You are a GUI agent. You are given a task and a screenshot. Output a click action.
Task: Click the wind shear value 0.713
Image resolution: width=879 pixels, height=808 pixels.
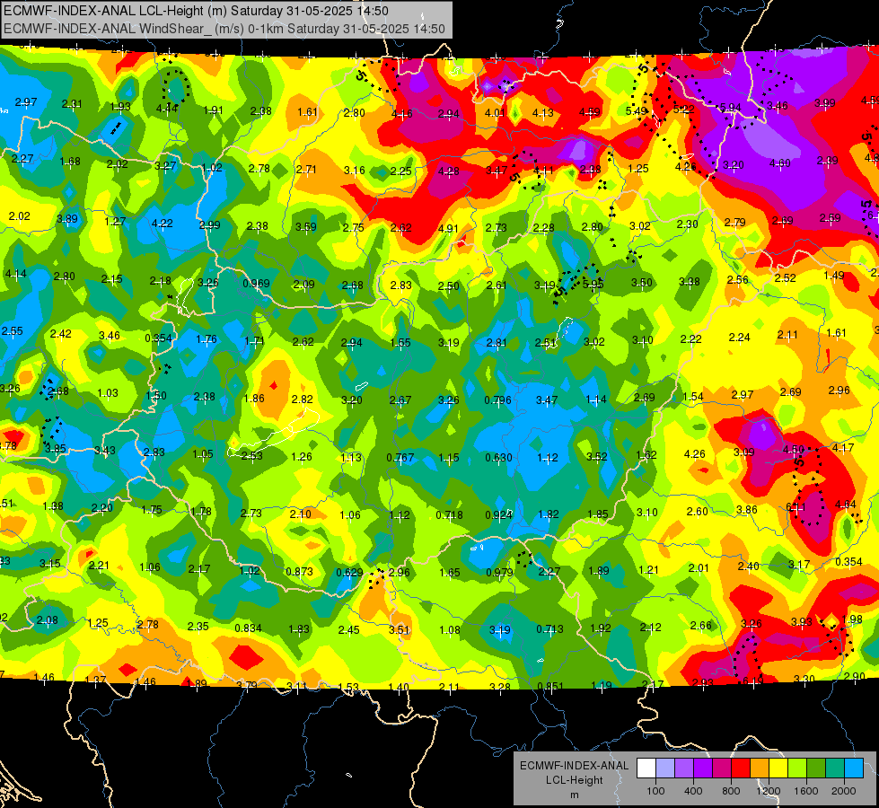pos(549,629)
